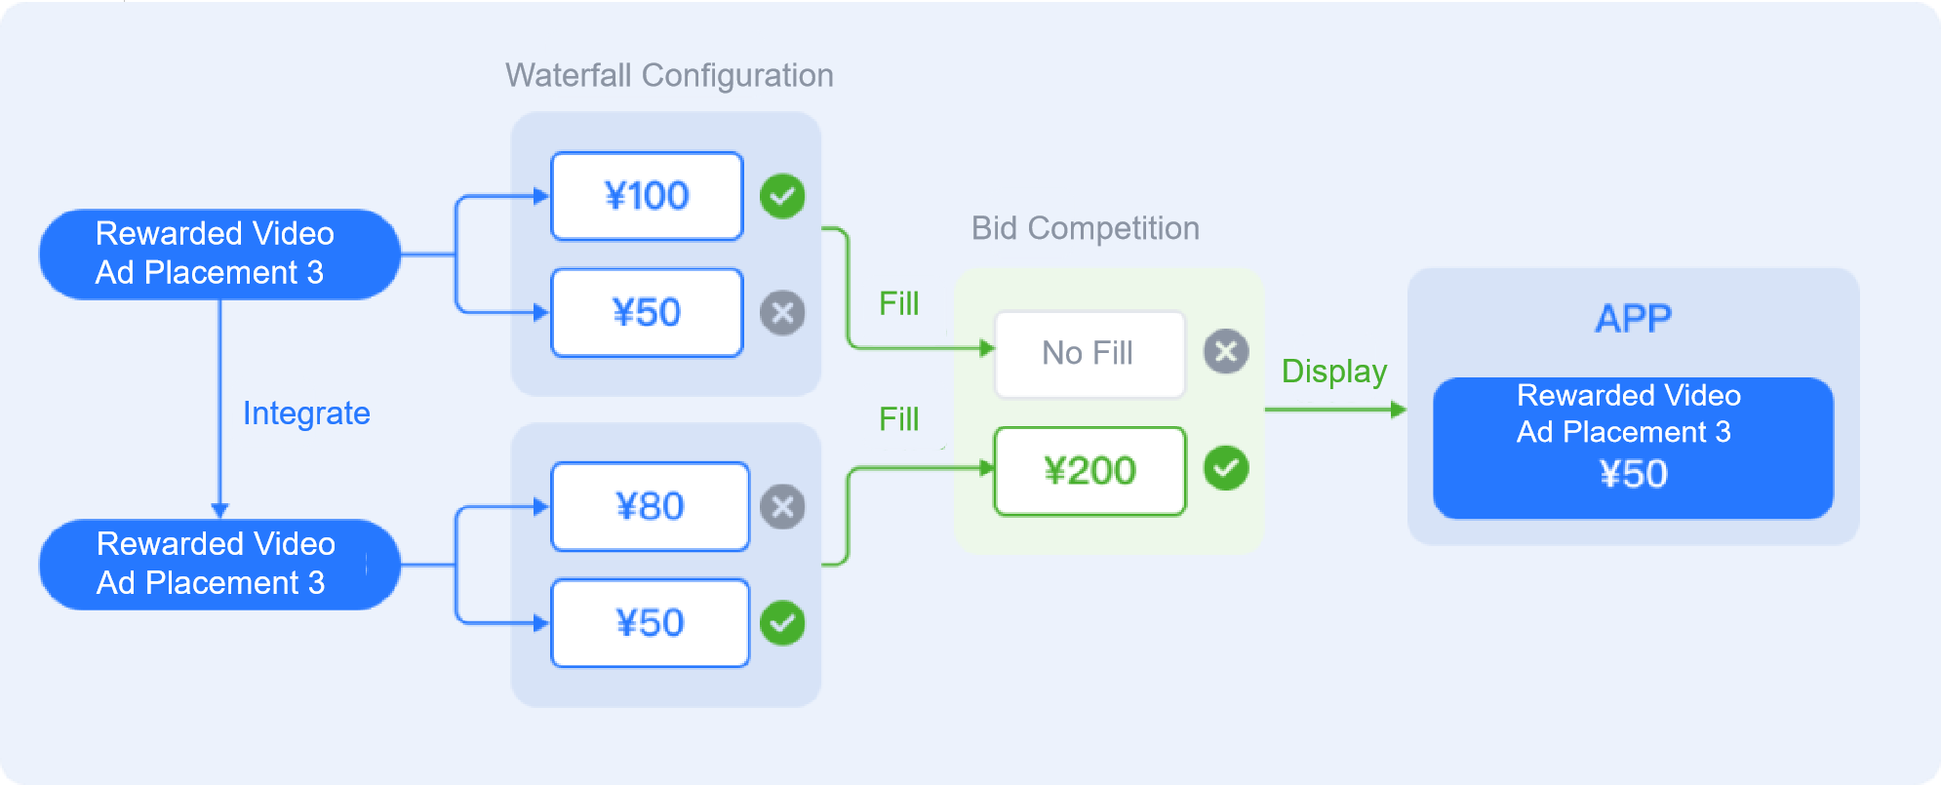The width and height of the screenshot is (1941, 786).
Task: Select the ¥100 waterfall price box
Action: point(647,196)
